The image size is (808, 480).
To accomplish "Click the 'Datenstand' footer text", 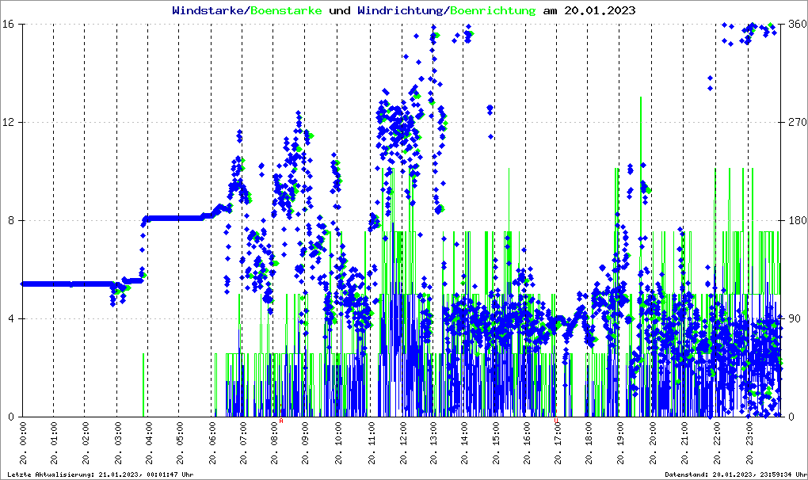I will tap(735, 474).
